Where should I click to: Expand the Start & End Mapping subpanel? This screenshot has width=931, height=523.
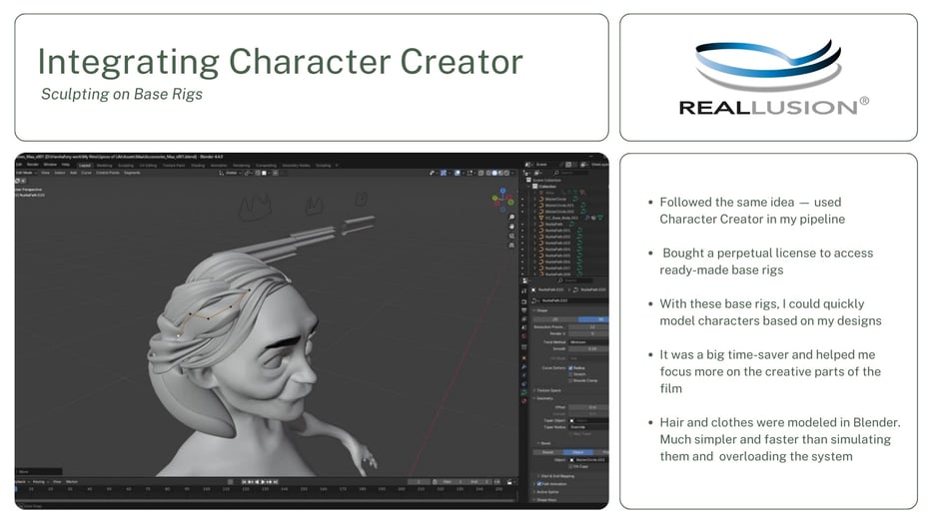556,476
